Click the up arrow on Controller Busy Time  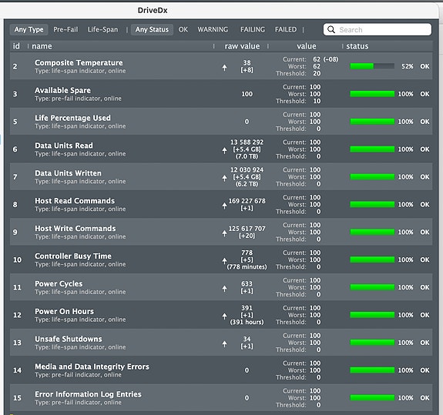(224, 260)
